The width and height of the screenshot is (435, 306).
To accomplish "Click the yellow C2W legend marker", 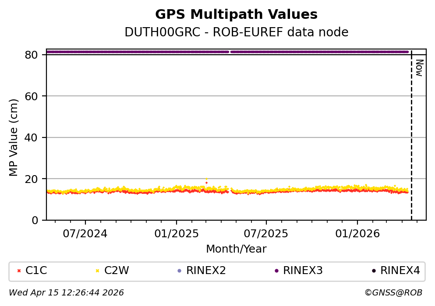I will click(97, 271).
